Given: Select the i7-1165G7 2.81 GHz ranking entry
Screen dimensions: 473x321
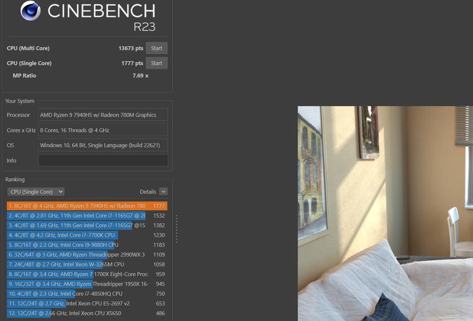Looking at the screenshot, I should (87, 216).
